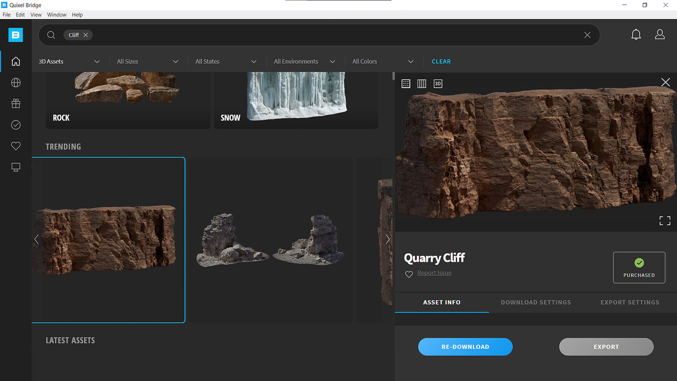Go to next trending asset arrow
This screenshot has height=381, width=677.
pos(388,239)
